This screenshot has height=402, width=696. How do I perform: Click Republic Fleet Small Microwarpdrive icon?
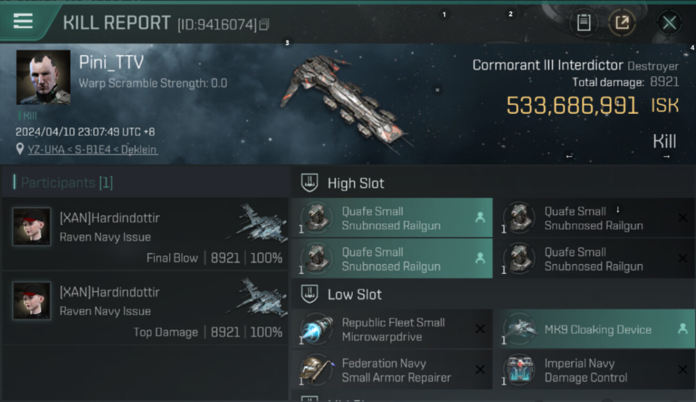[316, 330]
